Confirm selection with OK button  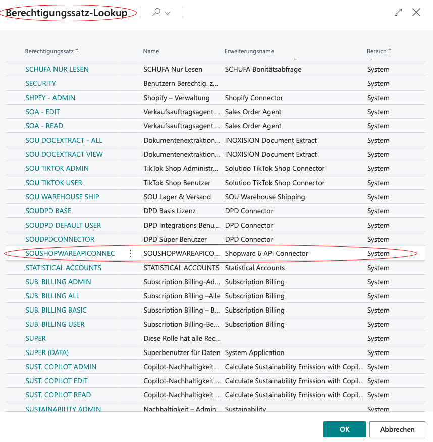(344, 429)
